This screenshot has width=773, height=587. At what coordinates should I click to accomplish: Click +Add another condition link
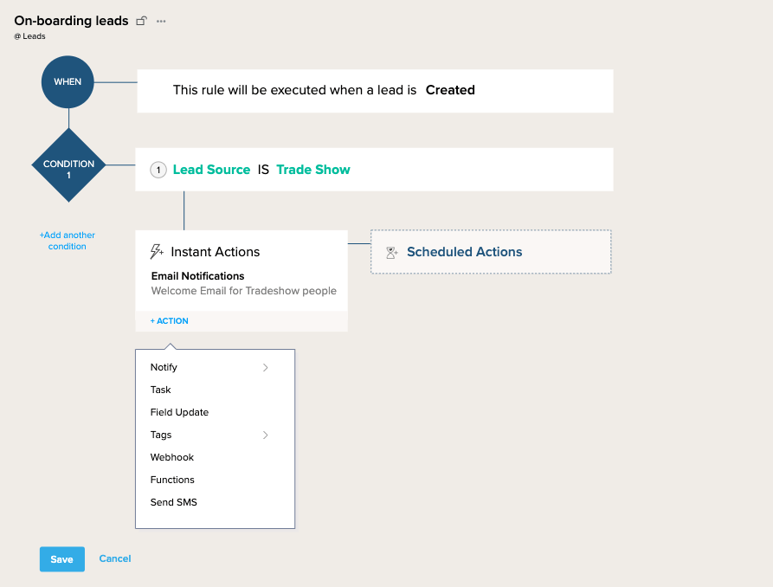pyautogui.click(x=68, y=241)
